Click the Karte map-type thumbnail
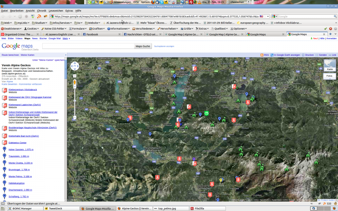Viewport: 338px width, 211px height. point(330,65)
